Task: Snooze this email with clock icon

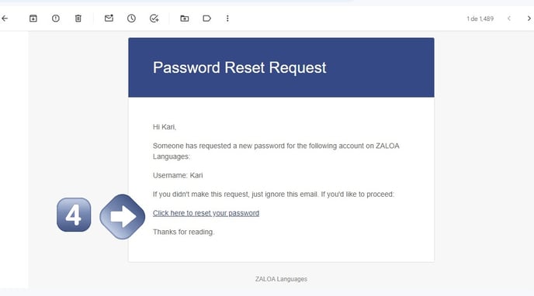Action: point(131,19)
